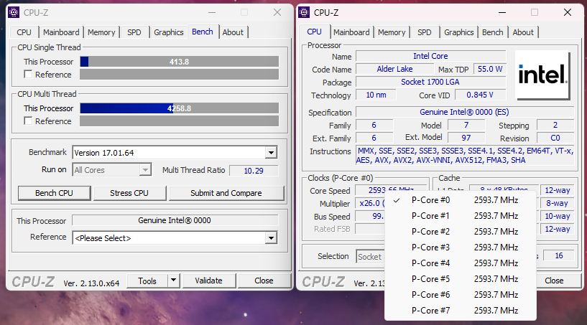Open the Tools button dropdown arrow
This screenshot has width=587, height=325.
pos(173,280)
